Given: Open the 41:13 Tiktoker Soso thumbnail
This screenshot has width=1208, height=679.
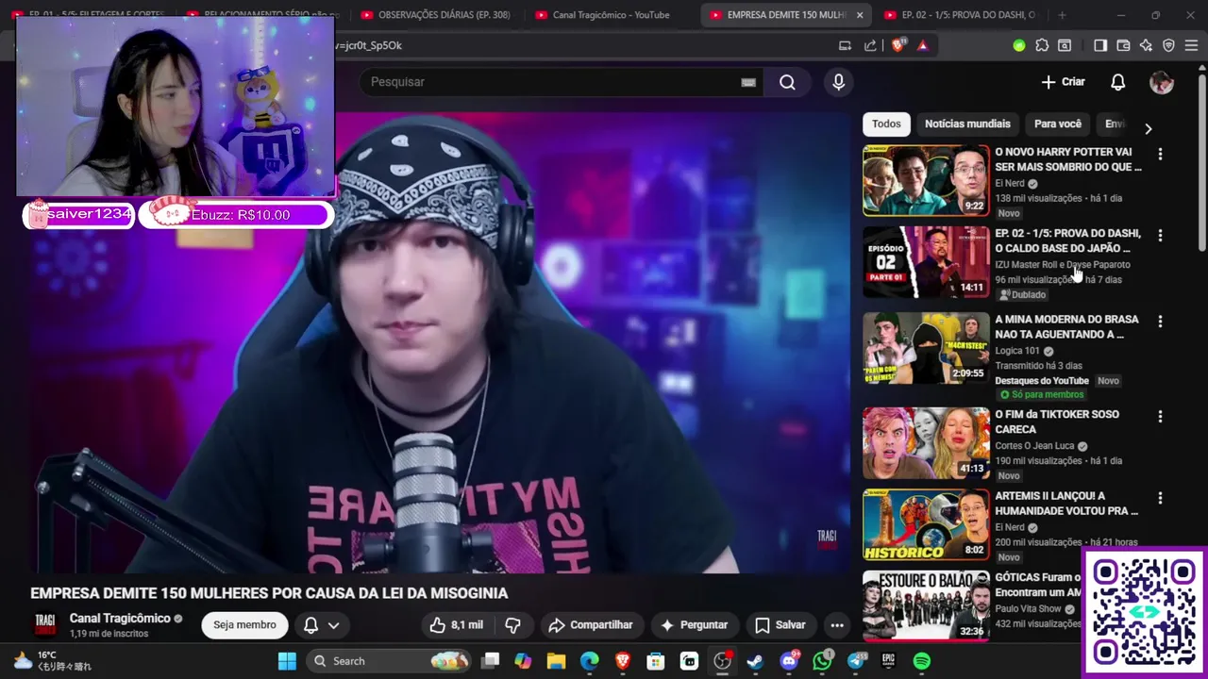Looking at the screenshot, I should tap(926, 442).
